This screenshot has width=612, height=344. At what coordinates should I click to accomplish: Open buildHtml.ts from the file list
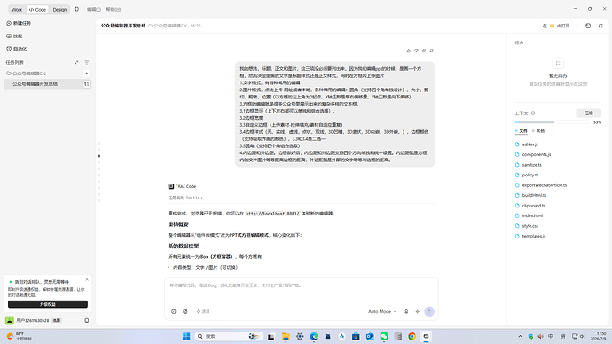(x=534, y=195)
